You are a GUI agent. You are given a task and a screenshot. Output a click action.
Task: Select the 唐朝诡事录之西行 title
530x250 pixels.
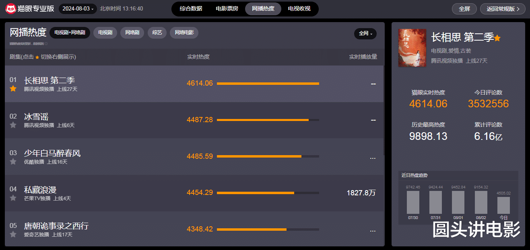tap(56, 226)
